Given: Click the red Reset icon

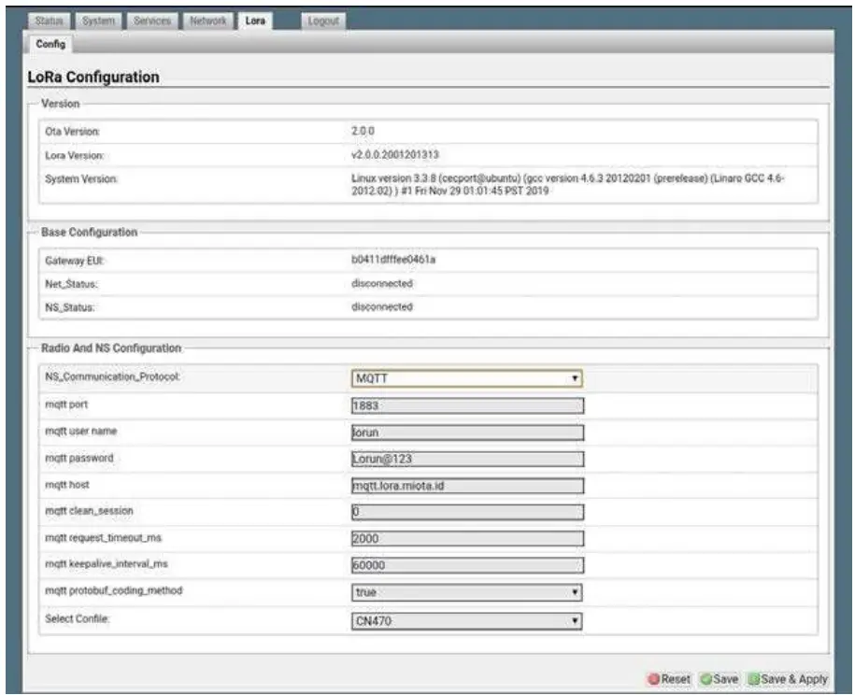Looking at the screenshot, I should pos(654,679).
